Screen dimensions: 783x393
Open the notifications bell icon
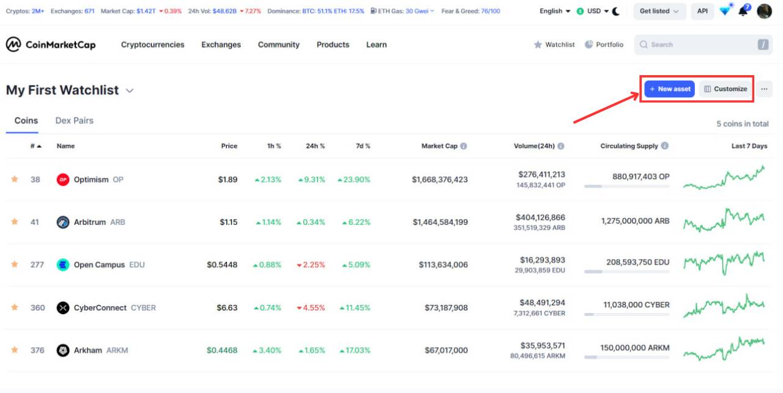[744, 11]
